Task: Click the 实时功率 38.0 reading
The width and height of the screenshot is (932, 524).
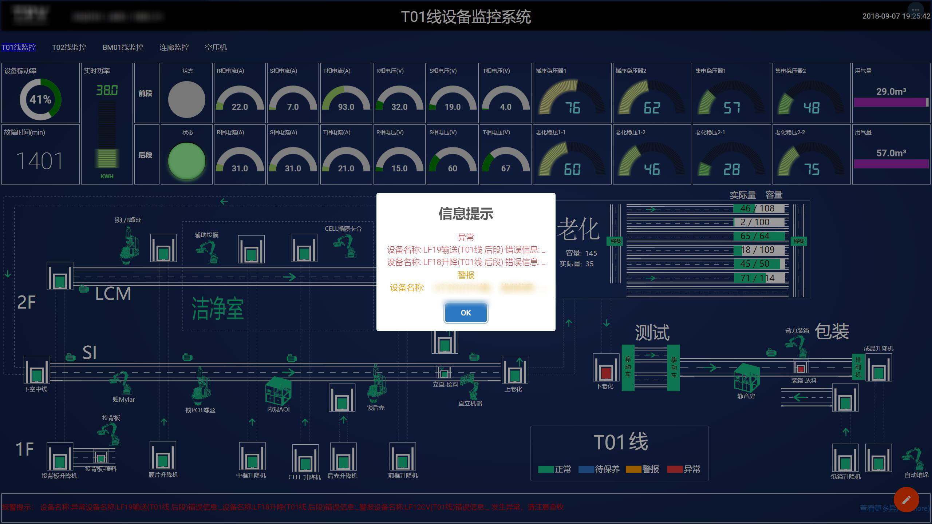Action: coord(107,90)
